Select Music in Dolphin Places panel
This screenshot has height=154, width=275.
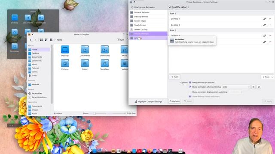[39, 65]
